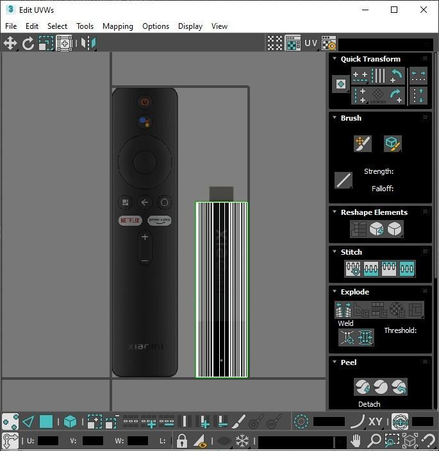Click Rotate 90 clockwise icon
439x451 pixels.
pyautogui.click(x=396, y=96)
